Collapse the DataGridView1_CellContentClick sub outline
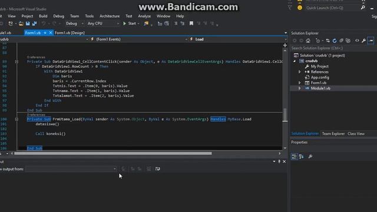Viewport: 377px width, 212px height. [16, 62]
